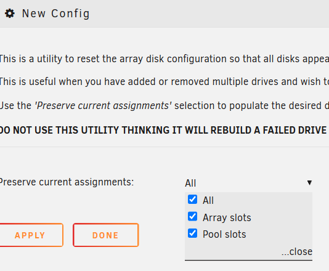Image resolution: width=329 pixels, height=271 pixels.
Task: Select the Pool slots option label
Action: click(224, 234)
